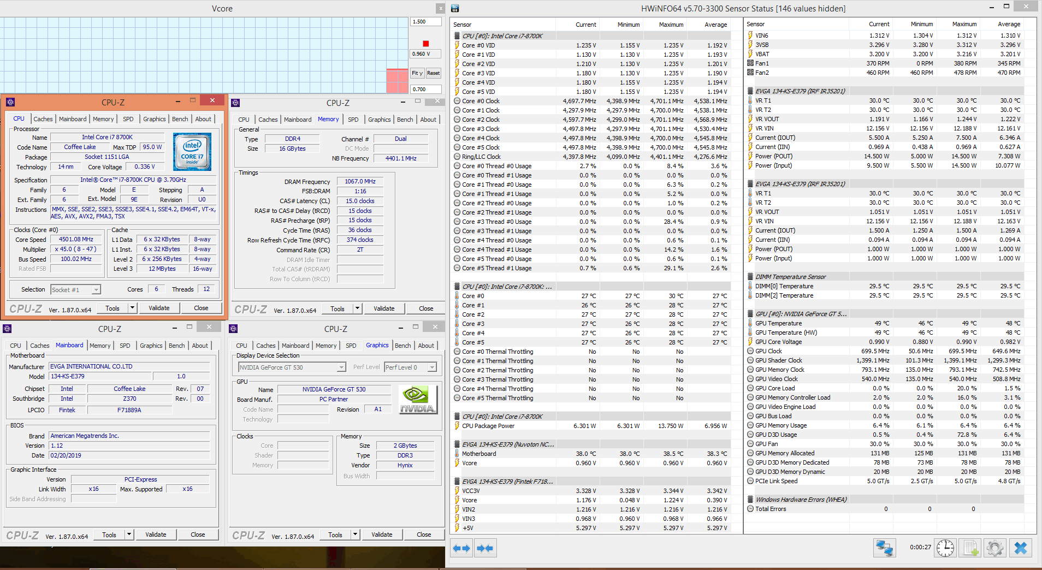Switch to SPD tab in the CPU-Z Memory window
The image size is (1042, 570).
point(353,120)
